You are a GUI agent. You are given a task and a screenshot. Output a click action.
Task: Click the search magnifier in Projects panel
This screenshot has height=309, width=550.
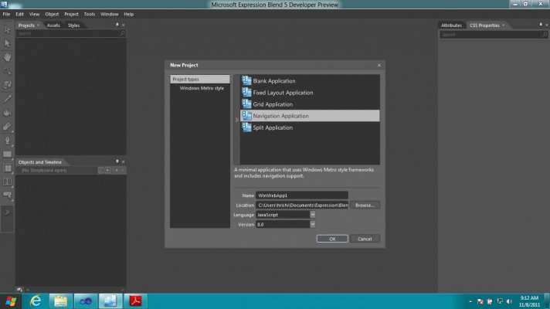(122, 33)
